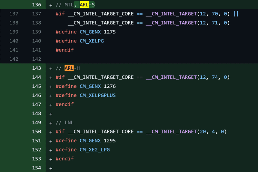The height and width of the screenshot is (172, 258).
Task: Click line number 150 beside the LNL #if
Action: 36,131
